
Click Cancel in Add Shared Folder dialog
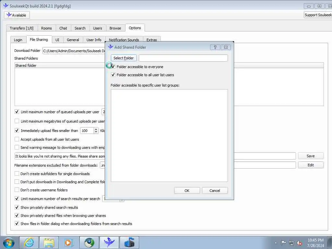pyautogui.click(x=215, y=191)
